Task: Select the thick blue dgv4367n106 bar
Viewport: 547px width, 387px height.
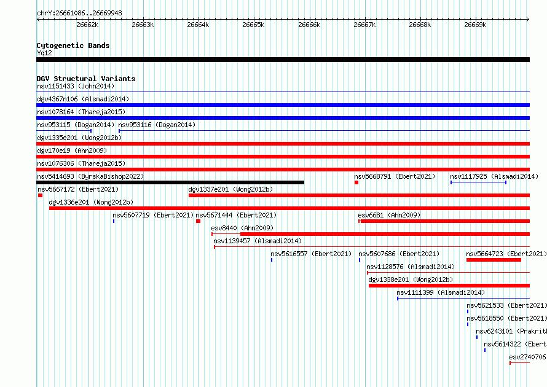Action: pos(283,105)
